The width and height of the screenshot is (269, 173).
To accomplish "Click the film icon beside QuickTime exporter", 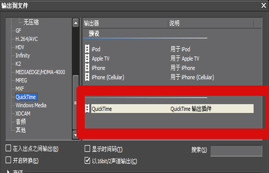I will 87,109.
